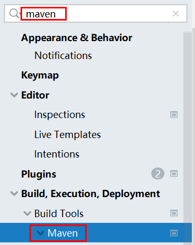
Task: Click inside the settings search field
Action: [x=96, y=14]
